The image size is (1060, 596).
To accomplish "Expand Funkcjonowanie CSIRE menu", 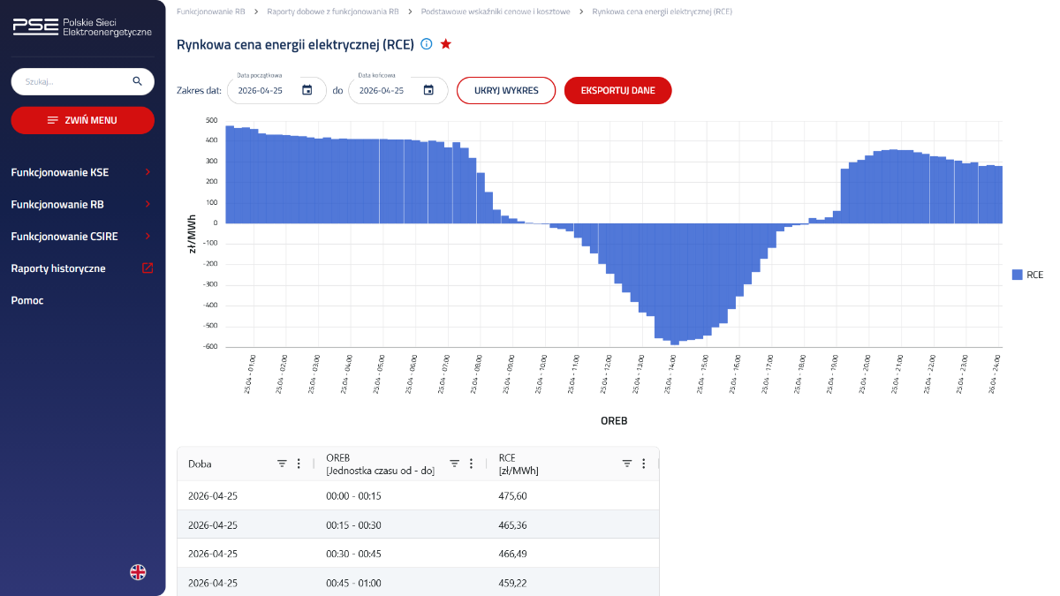I will (81, 236).
